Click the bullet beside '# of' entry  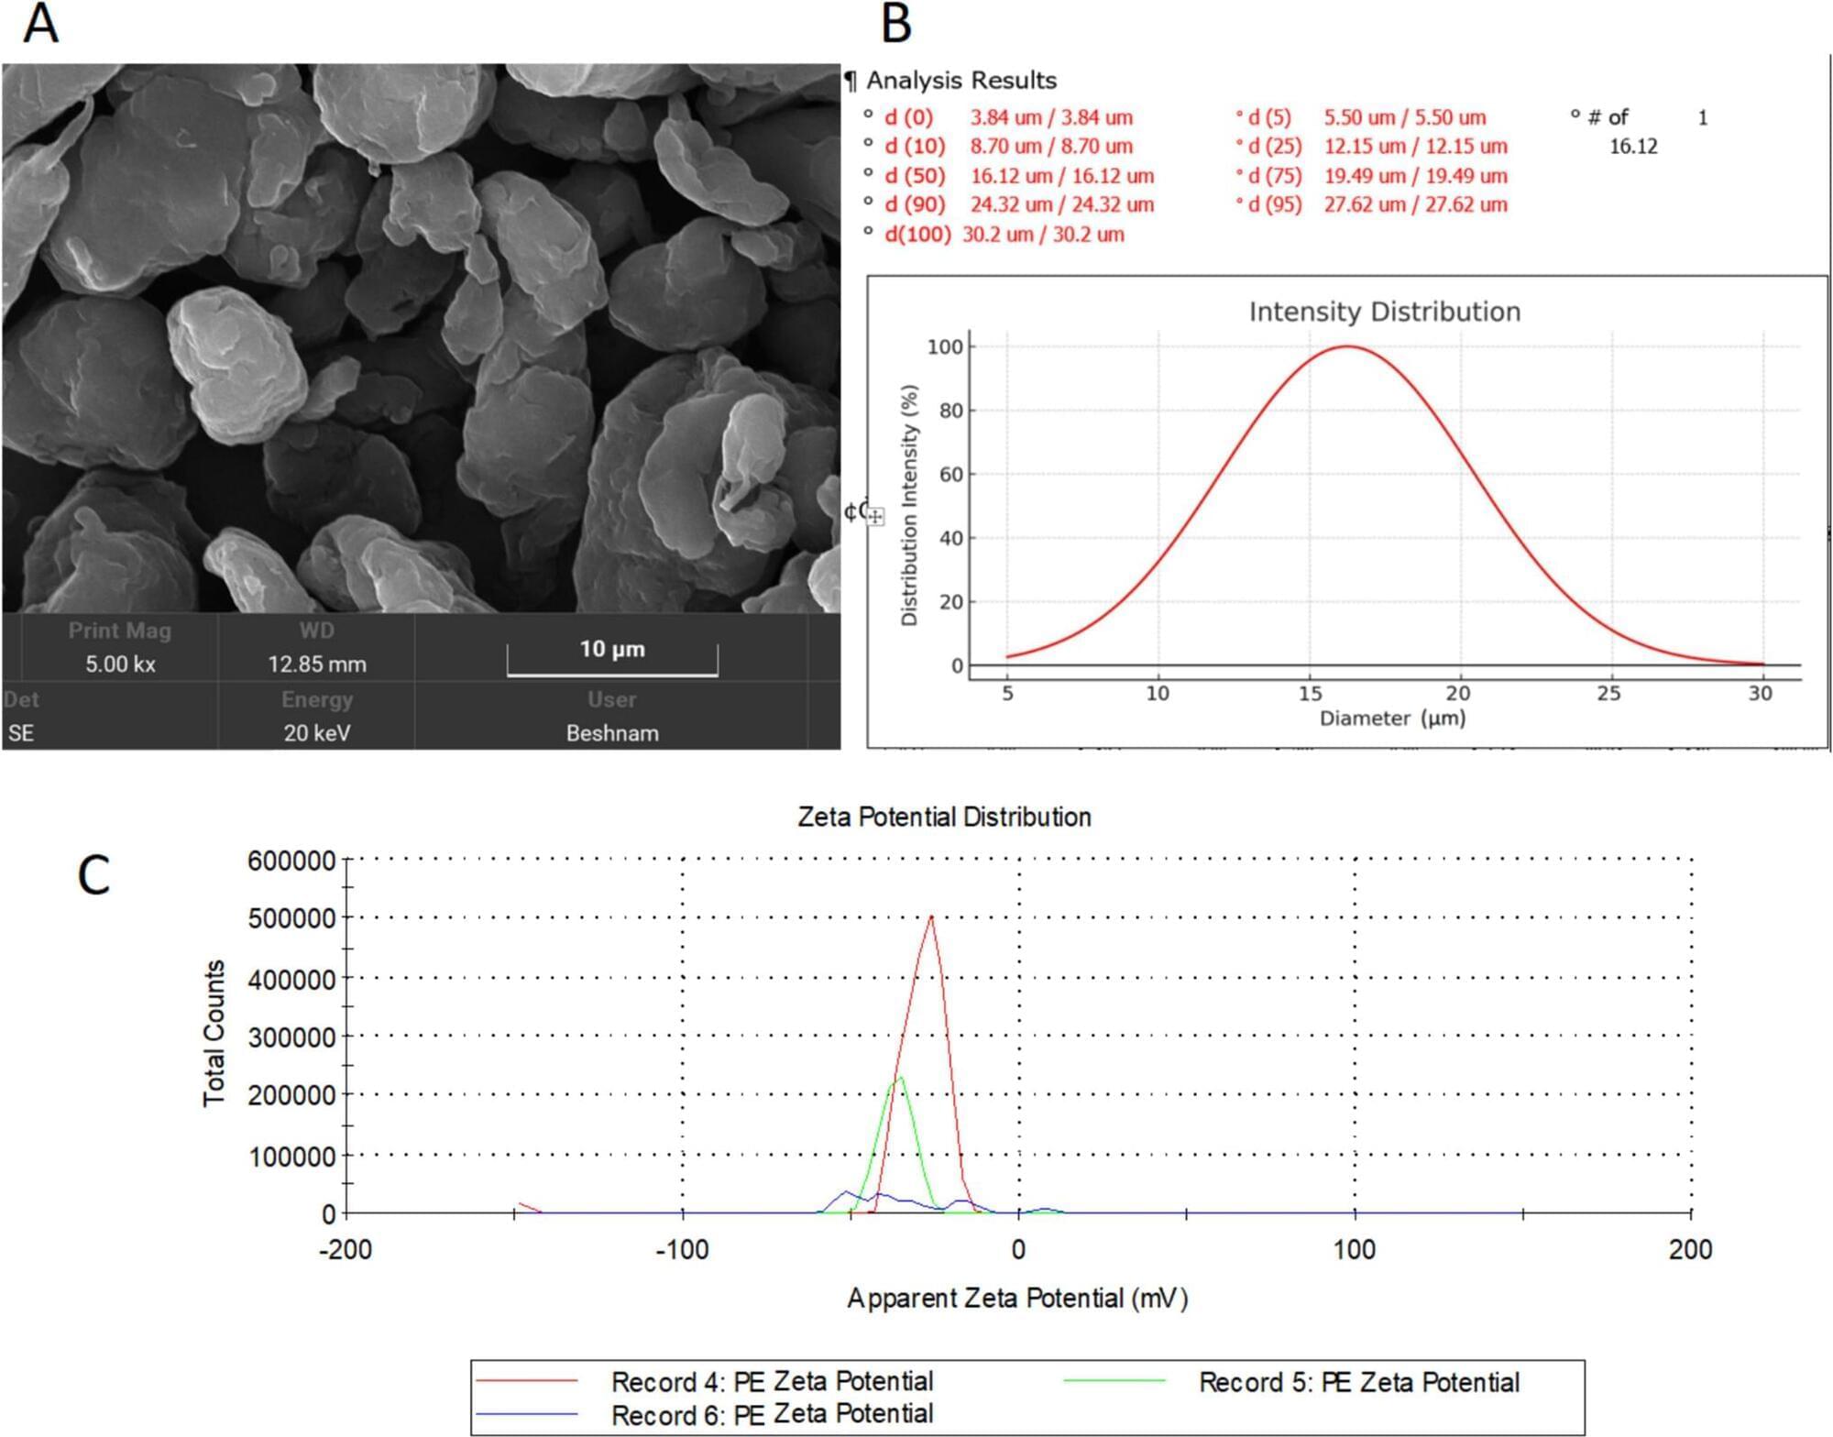click(1575, 115)
